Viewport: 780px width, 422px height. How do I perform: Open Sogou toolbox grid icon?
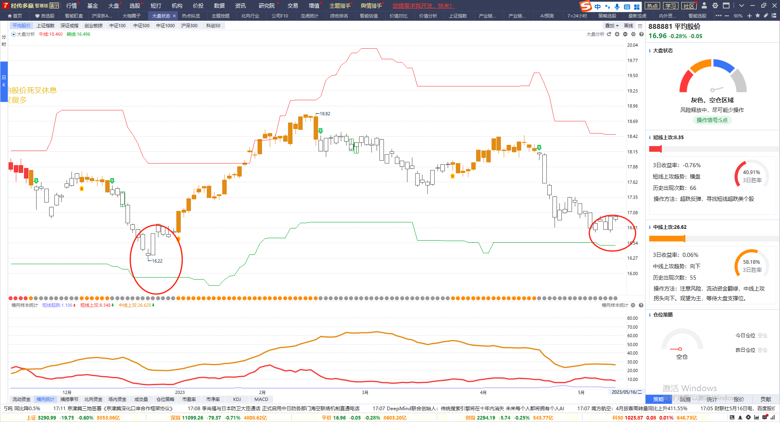click(637, 6)
